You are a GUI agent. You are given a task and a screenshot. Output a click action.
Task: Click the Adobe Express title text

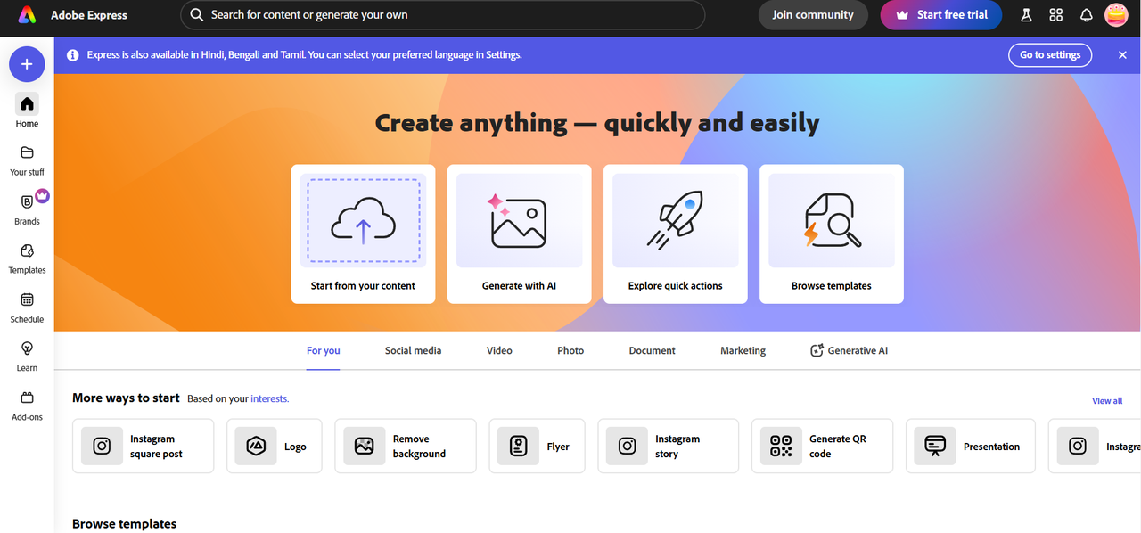tap(89, 15)
